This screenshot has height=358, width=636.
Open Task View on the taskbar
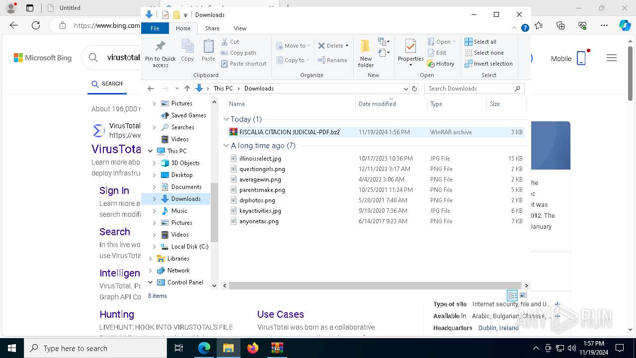pyautogui.click(x=179, y=348)
